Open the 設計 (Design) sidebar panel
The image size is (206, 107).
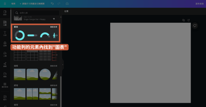(x=5, y=13)
